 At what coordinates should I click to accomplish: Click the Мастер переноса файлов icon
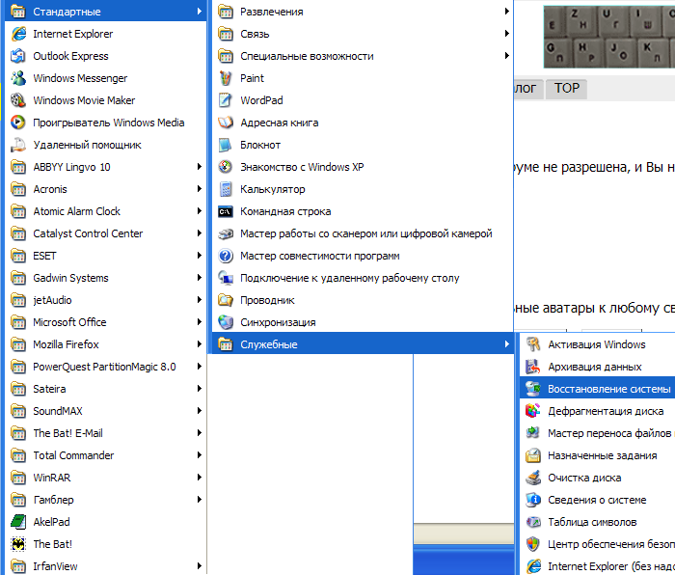pyautogui.click(x=533, y=433)
